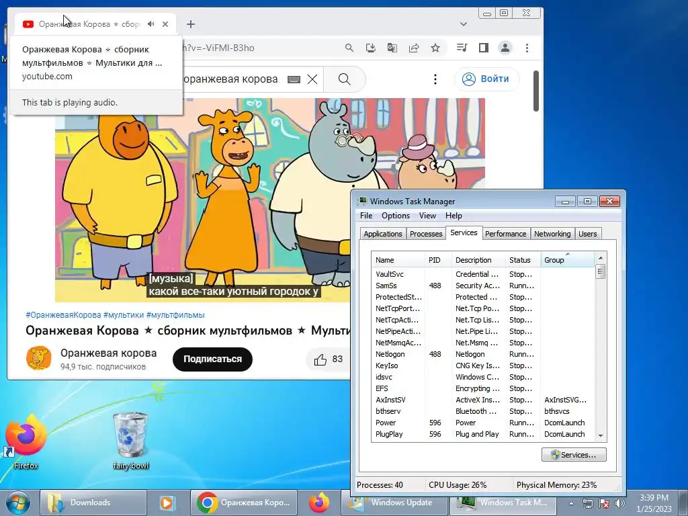Open the Chrome profile avatar icon
The height and width of the screenshot is (516, 688).
(505, 48)
